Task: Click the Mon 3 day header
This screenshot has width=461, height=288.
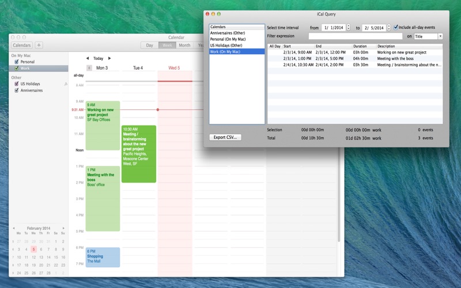Action: click(102, 68)
